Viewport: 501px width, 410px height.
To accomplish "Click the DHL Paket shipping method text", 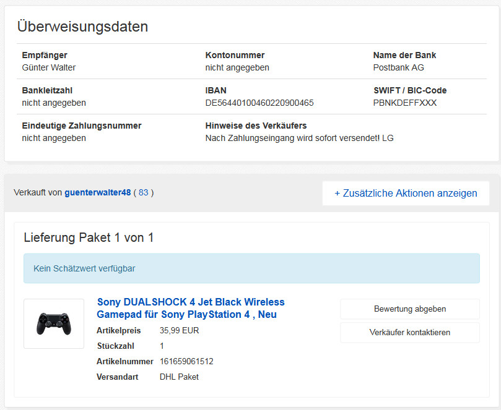I will point(179,377).
